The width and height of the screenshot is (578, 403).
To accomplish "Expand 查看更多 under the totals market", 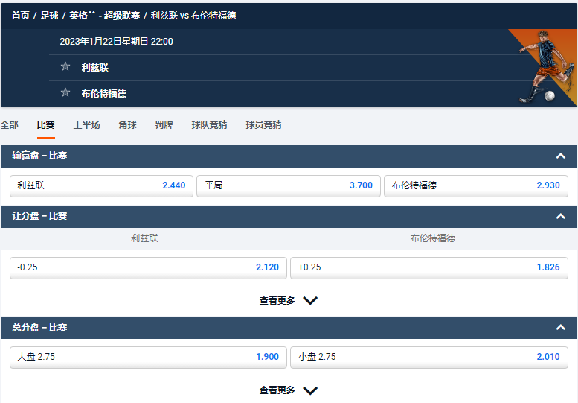I will tap(289, 390).
